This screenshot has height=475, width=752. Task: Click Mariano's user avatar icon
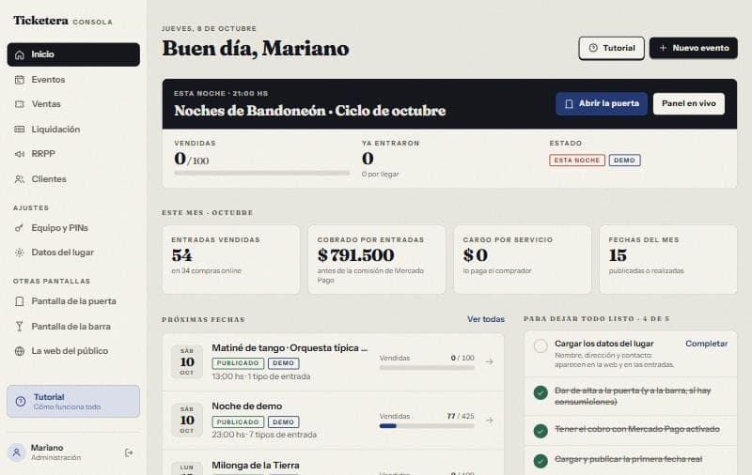point(17,452)
